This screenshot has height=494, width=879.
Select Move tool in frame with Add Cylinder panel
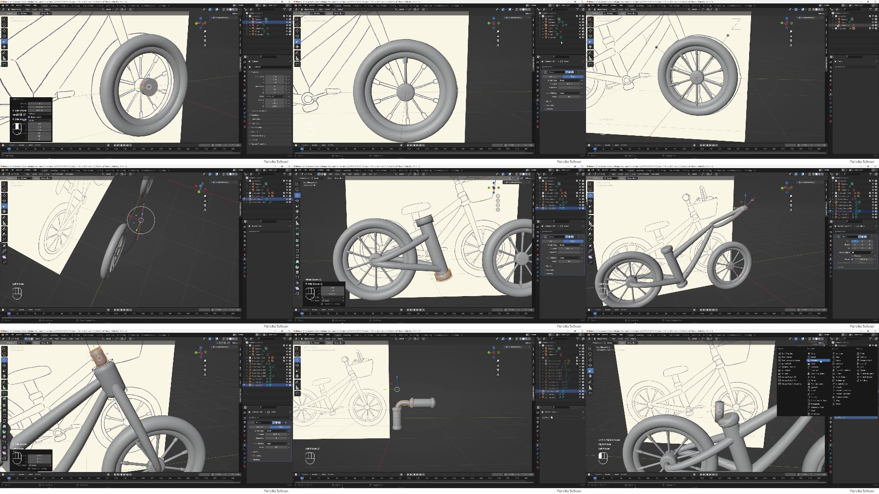coord(4,30)
